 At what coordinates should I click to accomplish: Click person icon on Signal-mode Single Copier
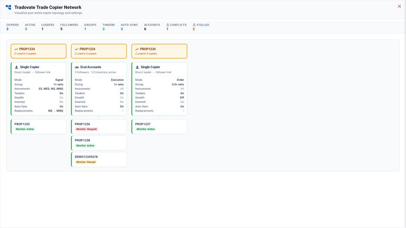[16, 67]
